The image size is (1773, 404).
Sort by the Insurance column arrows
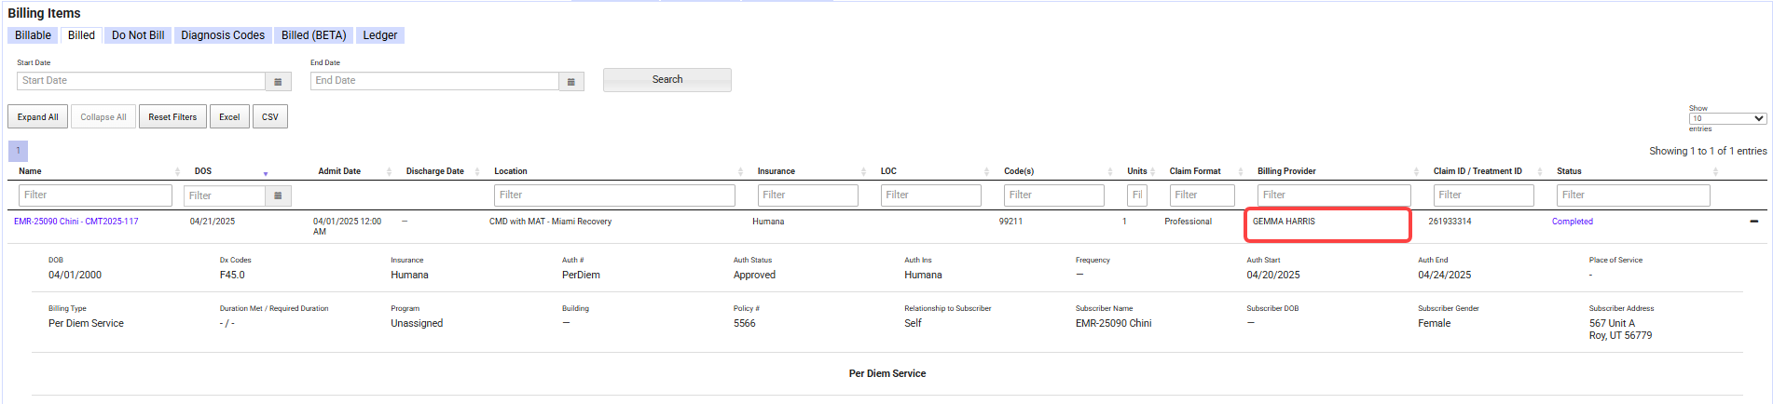click(863, 172)
